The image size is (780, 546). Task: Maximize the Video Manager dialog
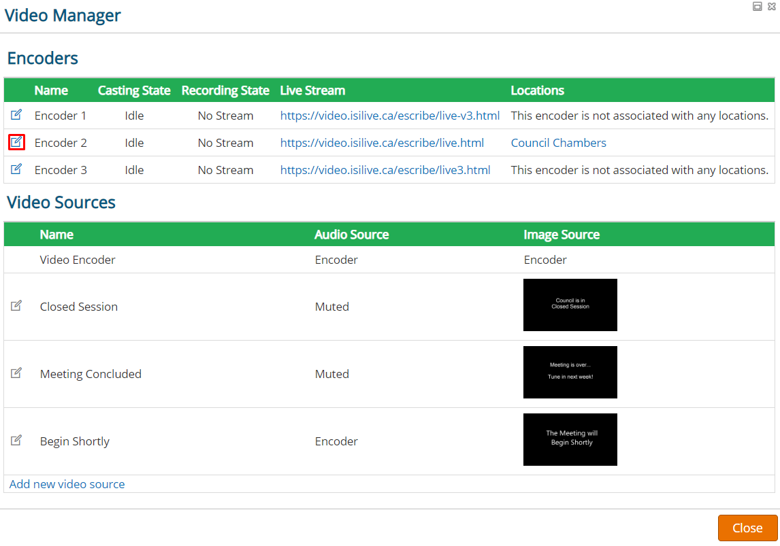[x=757, y=6]
